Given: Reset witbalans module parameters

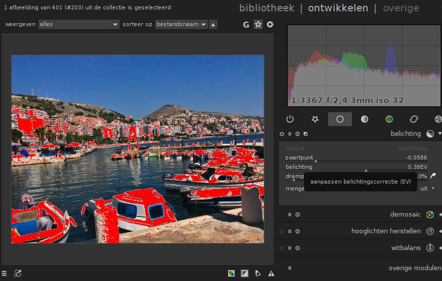Looking at the screenshot, I should pos(298,248).
